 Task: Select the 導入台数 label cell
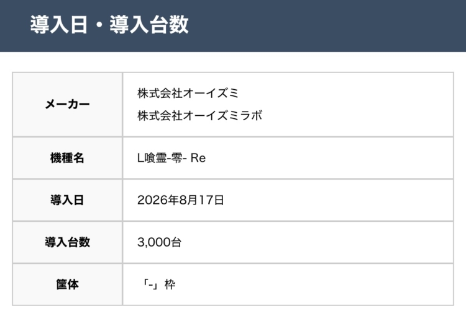click(x=68, y=242)
